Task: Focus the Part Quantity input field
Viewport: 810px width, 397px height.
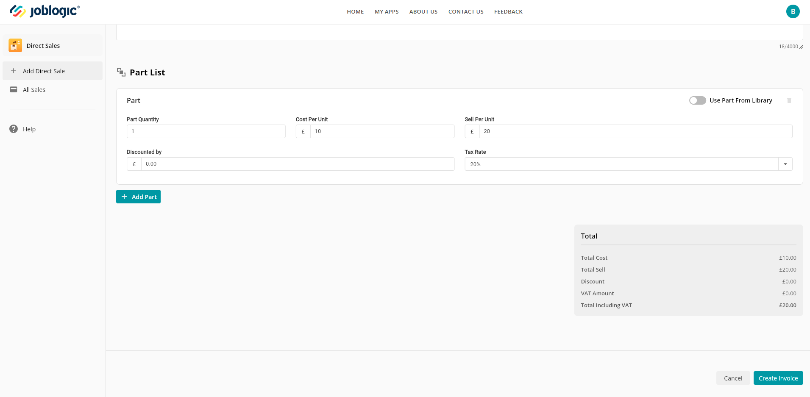Action: tap(206, 131)
